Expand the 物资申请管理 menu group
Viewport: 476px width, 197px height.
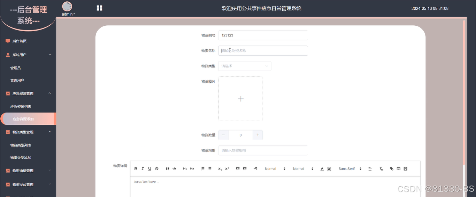click(28, 171)
